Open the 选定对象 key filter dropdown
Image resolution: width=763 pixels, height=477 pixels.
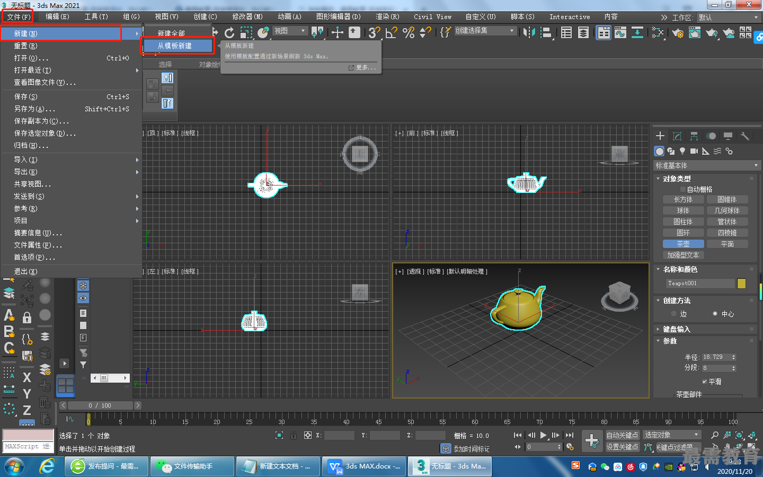tap(672, 435)
